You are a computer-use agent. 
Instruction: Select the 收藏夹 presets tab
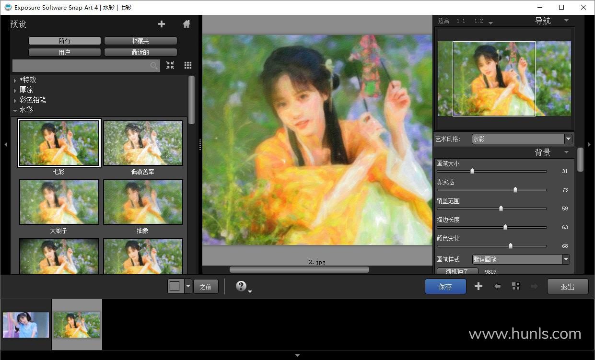140,41
